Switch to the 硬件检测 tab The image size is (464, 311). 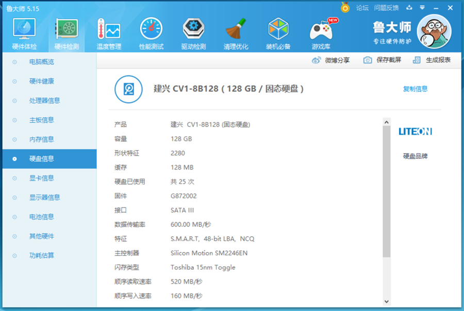click(x=66, y=32)
